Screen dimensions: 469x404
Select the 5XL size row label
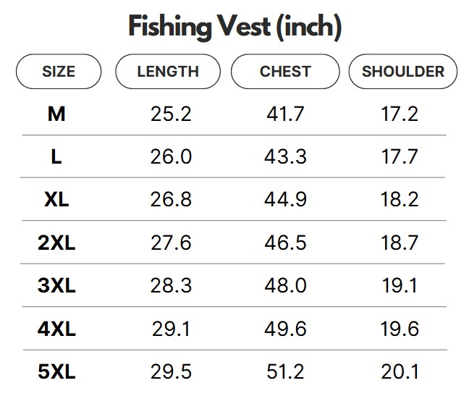[x=56, y=372]
